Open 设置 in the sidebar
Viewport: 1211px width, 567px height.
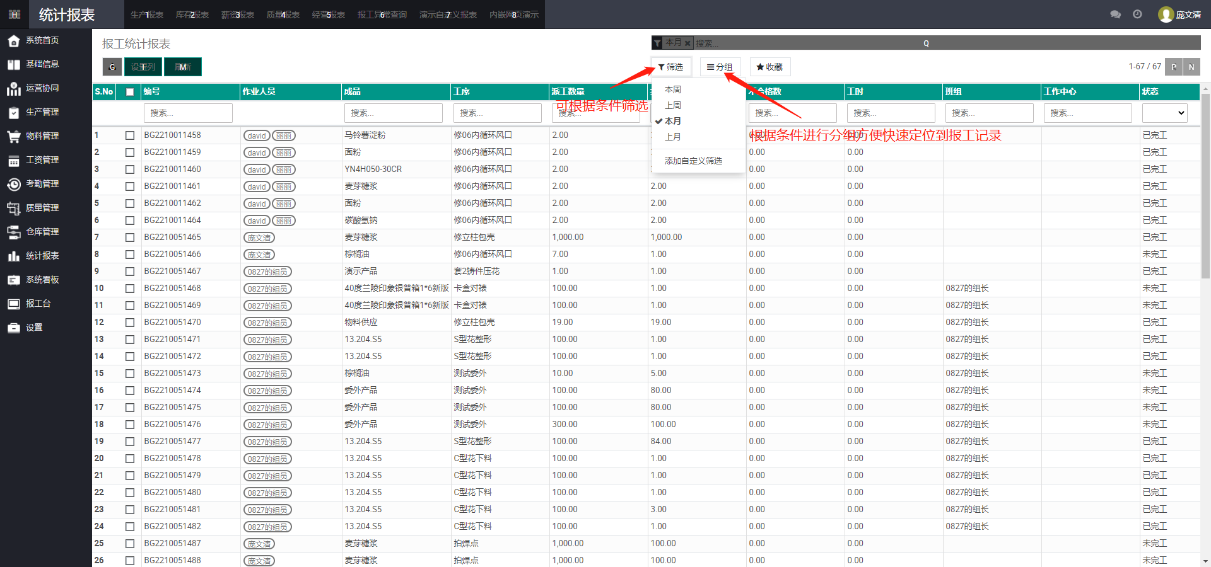tap(34, 328)
